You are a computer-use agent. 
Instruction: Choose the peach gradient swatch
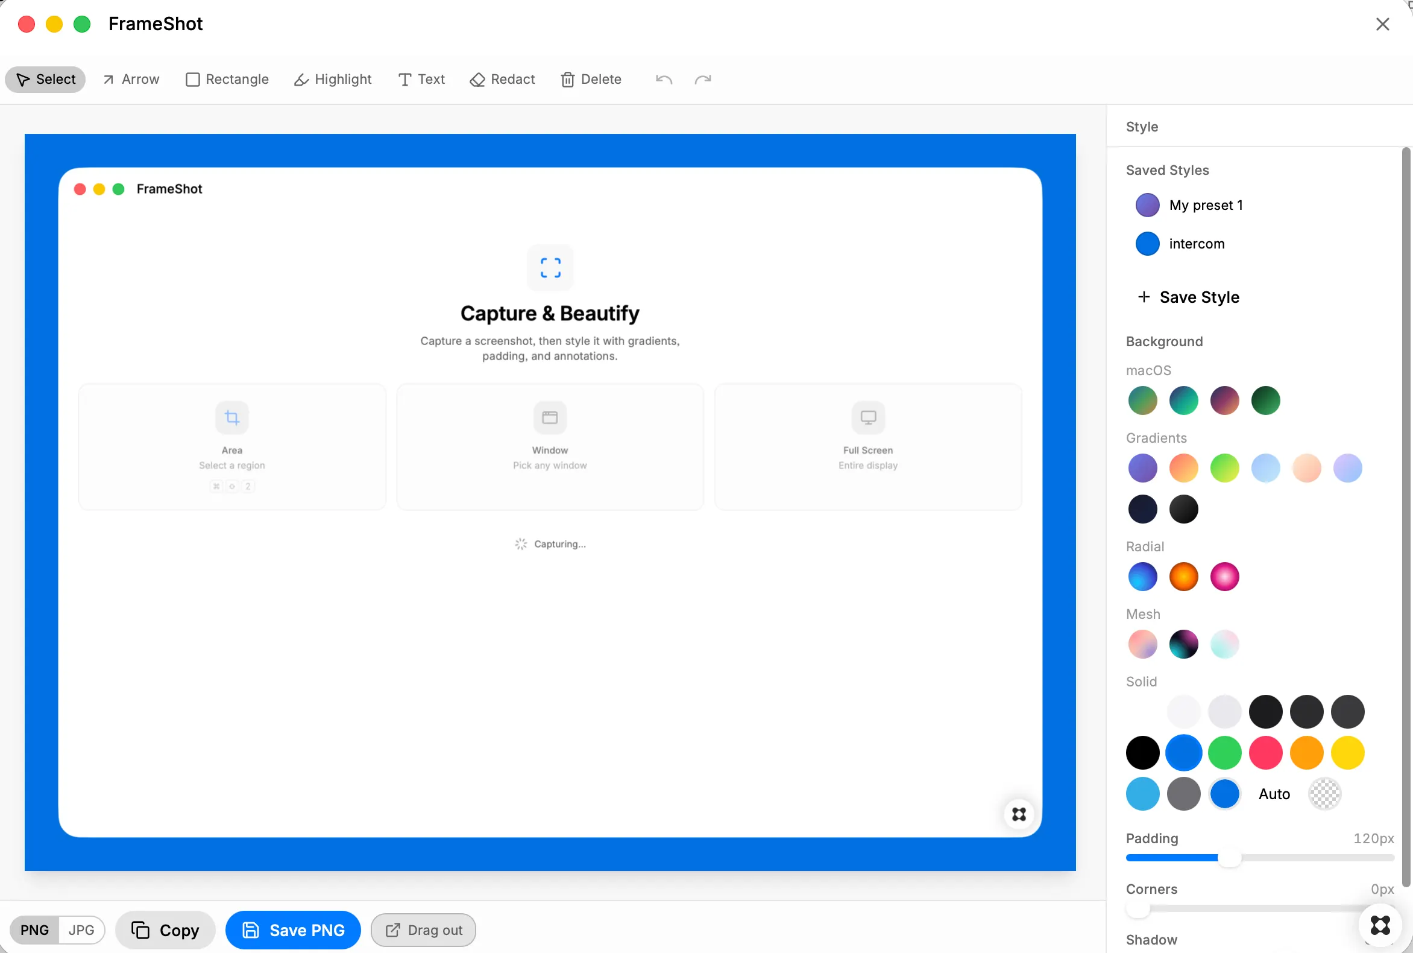coord(1307,468)
